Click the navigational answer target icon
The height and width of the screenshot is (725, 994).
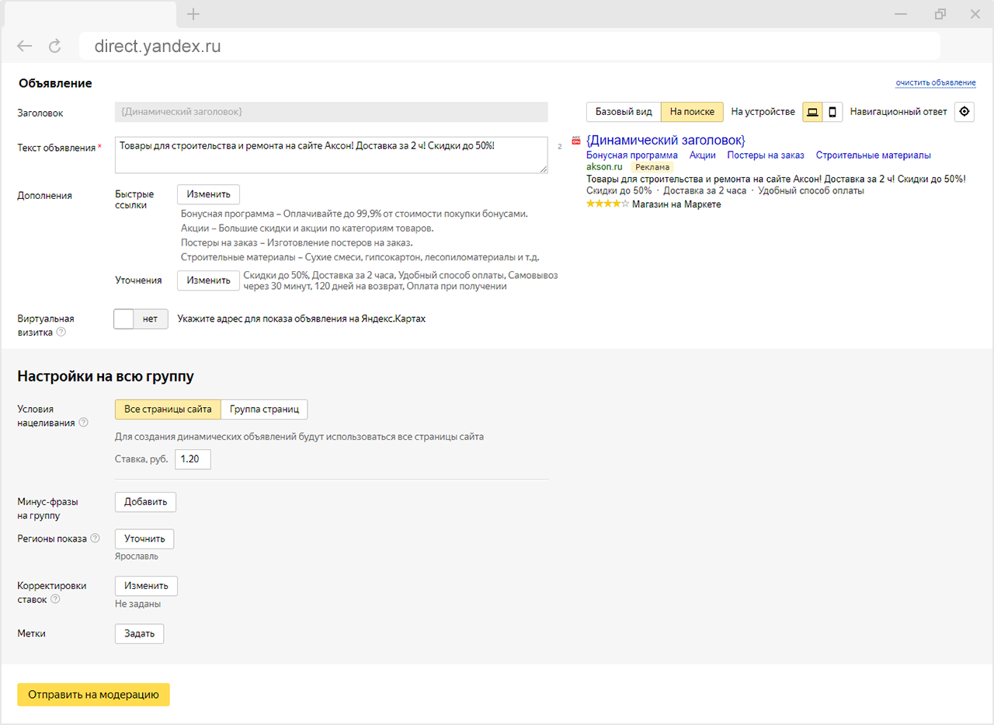964,112
